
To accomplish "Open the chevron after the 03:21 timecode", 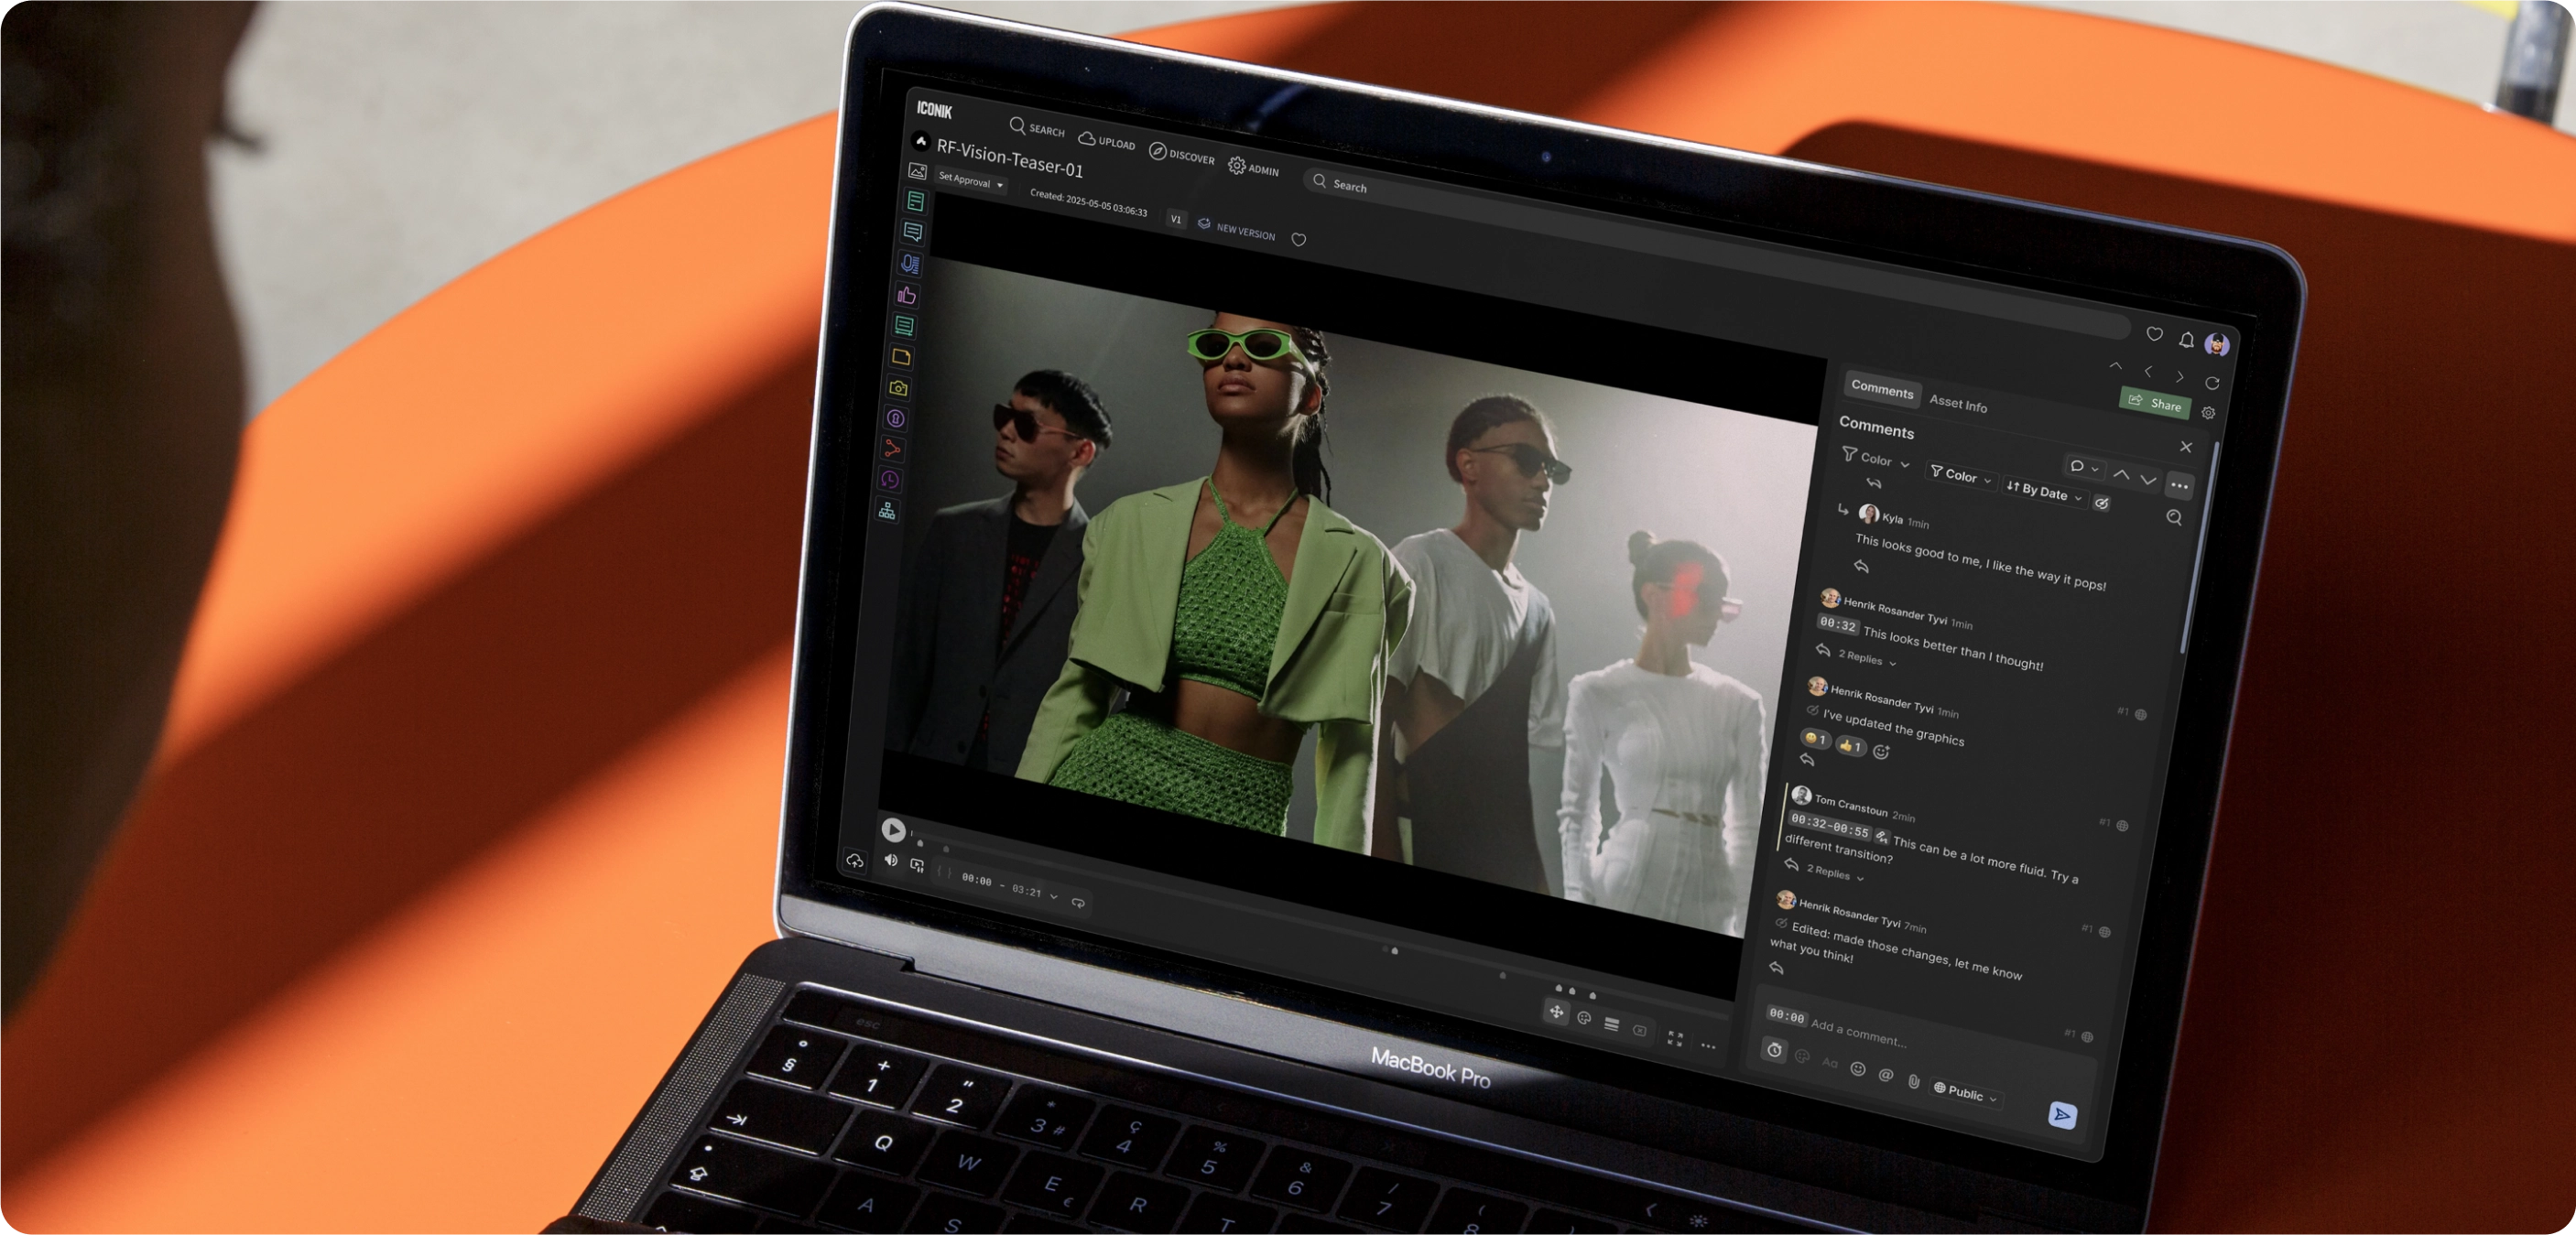I will 1053,897.
